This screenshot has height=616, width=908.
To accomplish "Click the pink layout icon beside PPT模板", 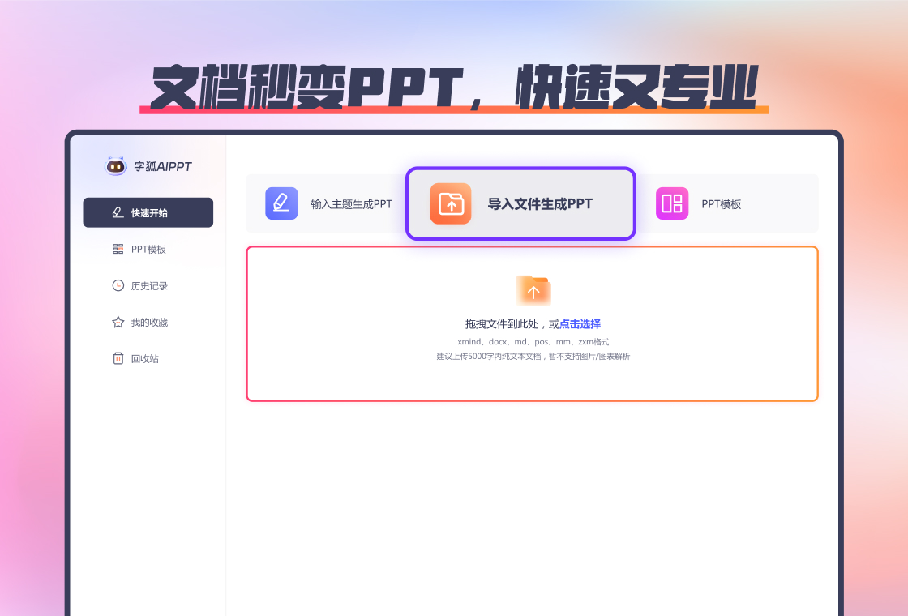I will tap(671, 203).
